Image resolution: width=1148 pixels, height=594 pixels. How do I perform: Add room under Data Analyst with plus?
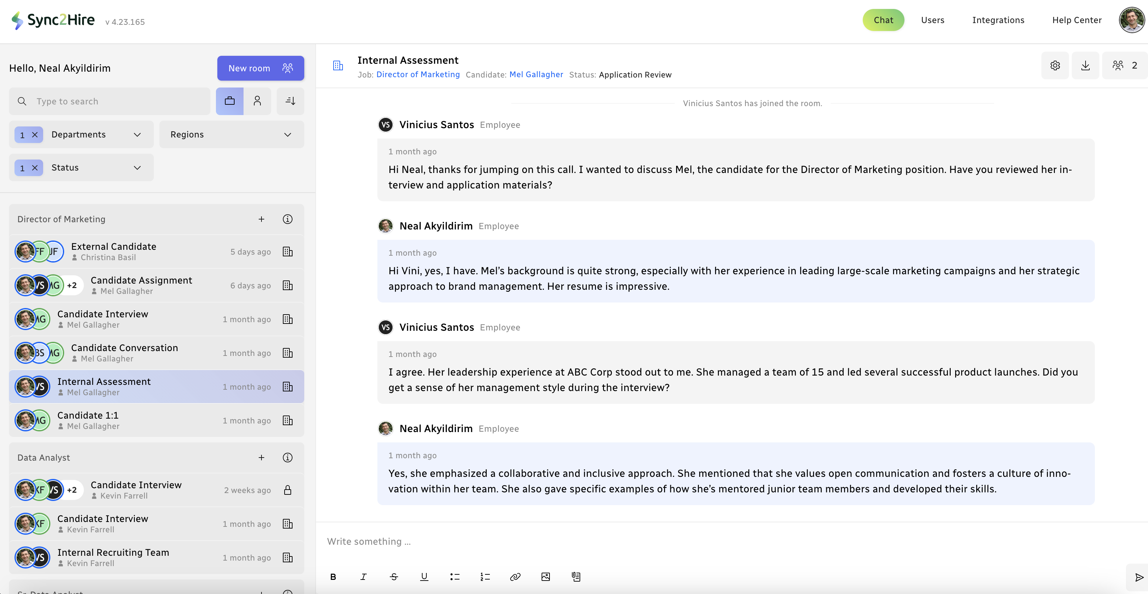click(261, 457)
